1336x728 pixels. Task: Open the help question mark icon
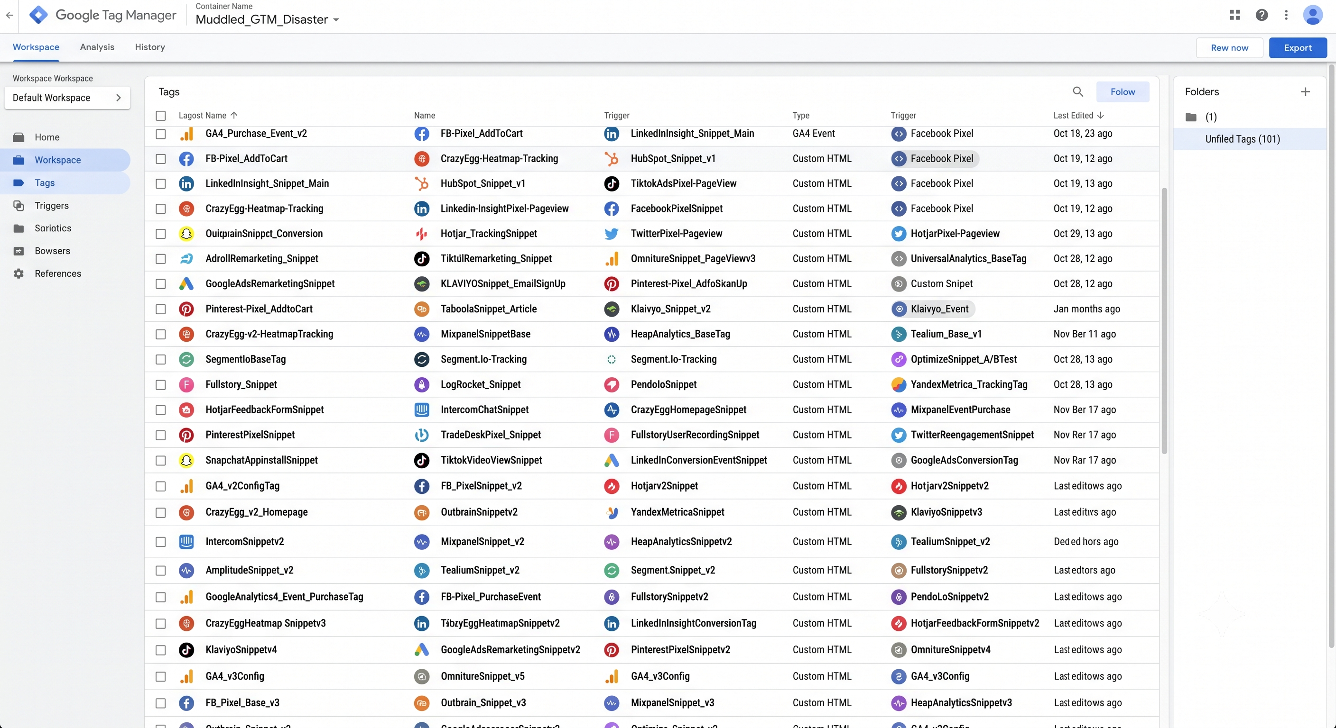(1262, 15)
